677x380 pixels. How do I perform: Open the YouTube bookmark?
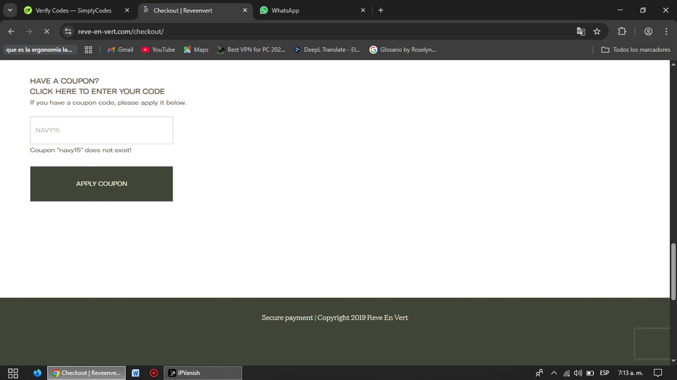tap(158, 50)
